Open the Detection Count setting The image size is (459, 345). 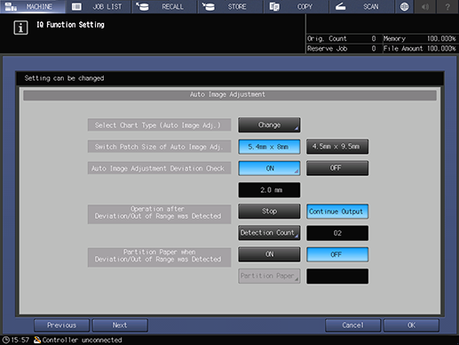[x=269, y=233]
